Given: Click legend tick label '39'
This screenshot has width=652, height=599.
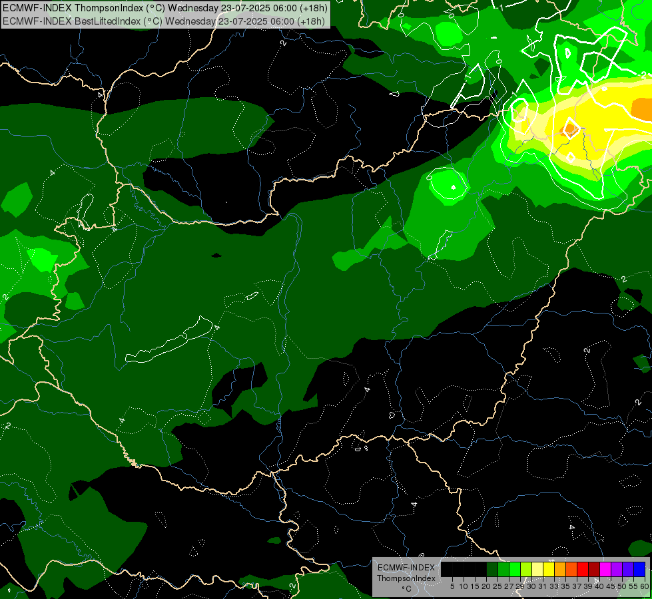Looking at the screenshot, I should tap(588, 586).
